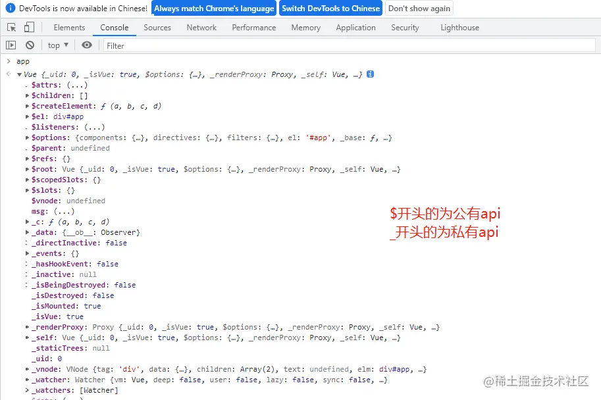Expand the _watchers array entry

pyautogui.click(x=27, y=390)
